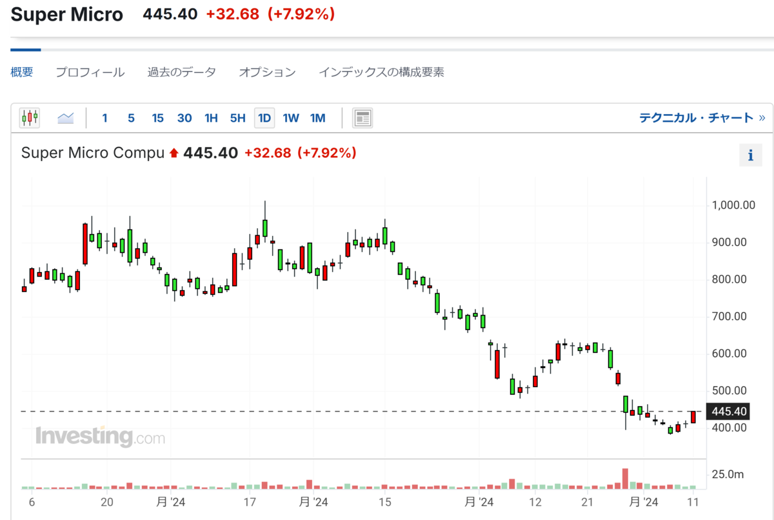774x520 pixels.
Task: Click the latest red candlestick at 445.40
Action: pos(693,417)
